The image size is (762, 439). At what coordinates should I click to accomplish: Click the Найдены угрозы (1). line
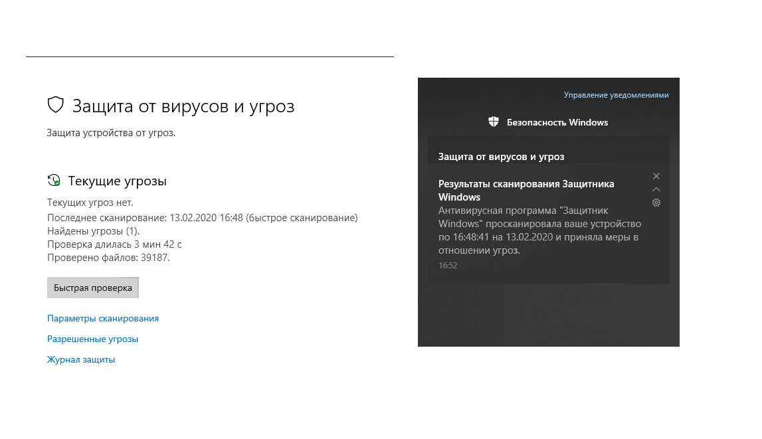93,231
